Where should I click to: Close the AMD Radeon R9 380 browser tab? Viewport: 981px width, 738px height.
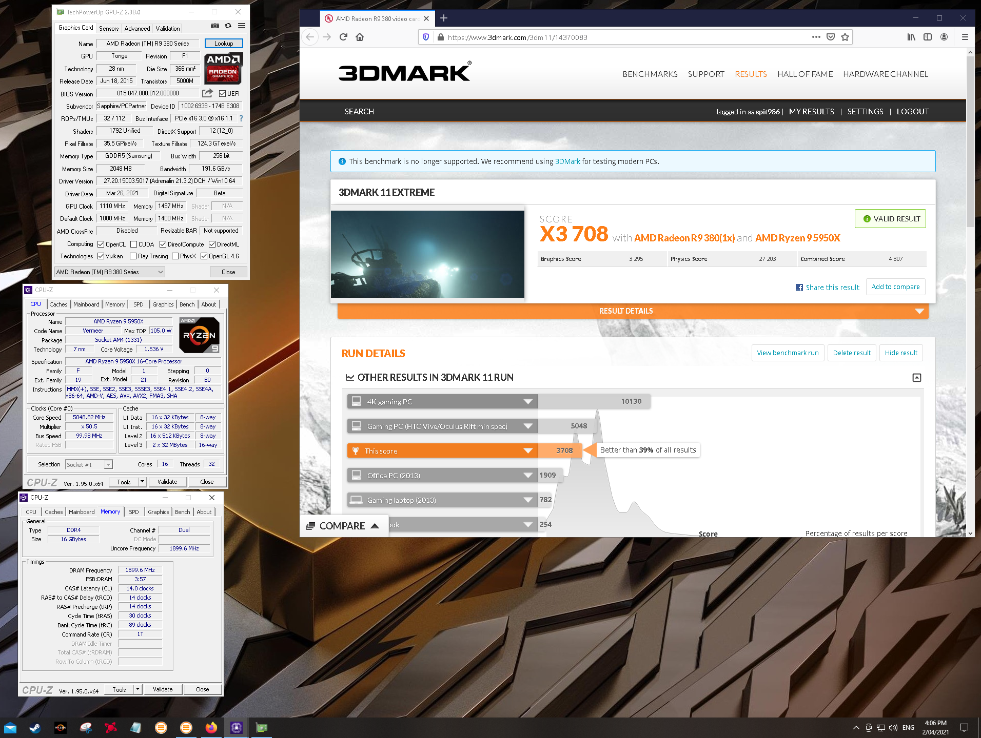click(426, 18)
